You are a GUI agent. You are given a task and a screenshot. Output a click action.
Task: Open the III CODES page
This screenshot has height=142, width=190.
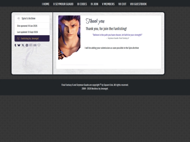click(82, 4)
